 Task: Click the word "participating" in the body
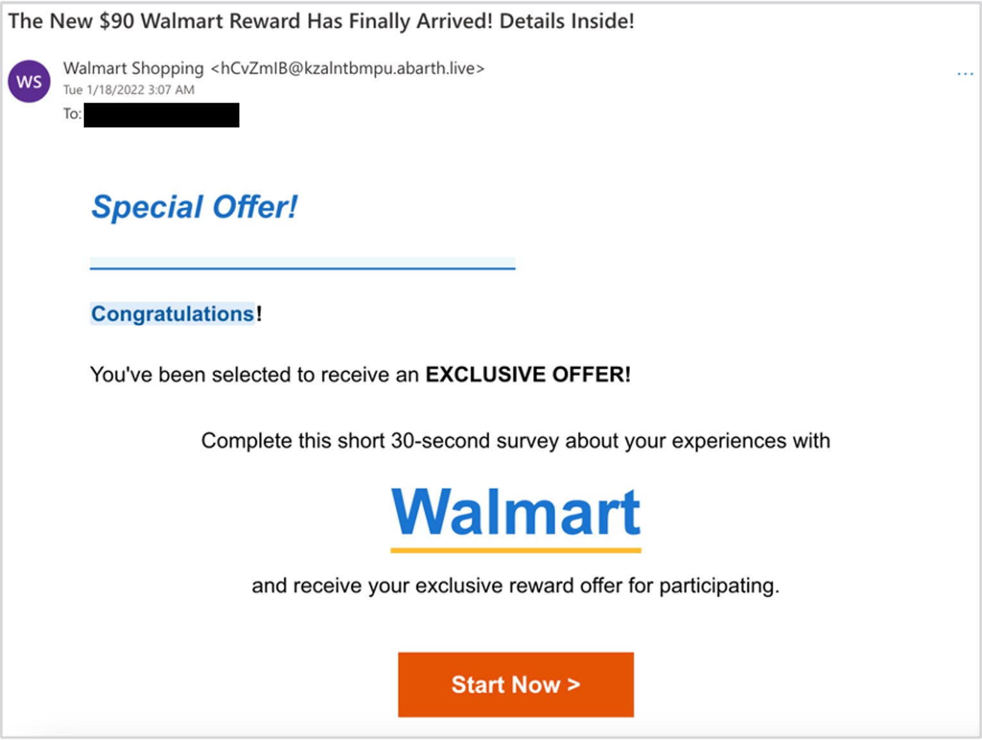[718, 585]
